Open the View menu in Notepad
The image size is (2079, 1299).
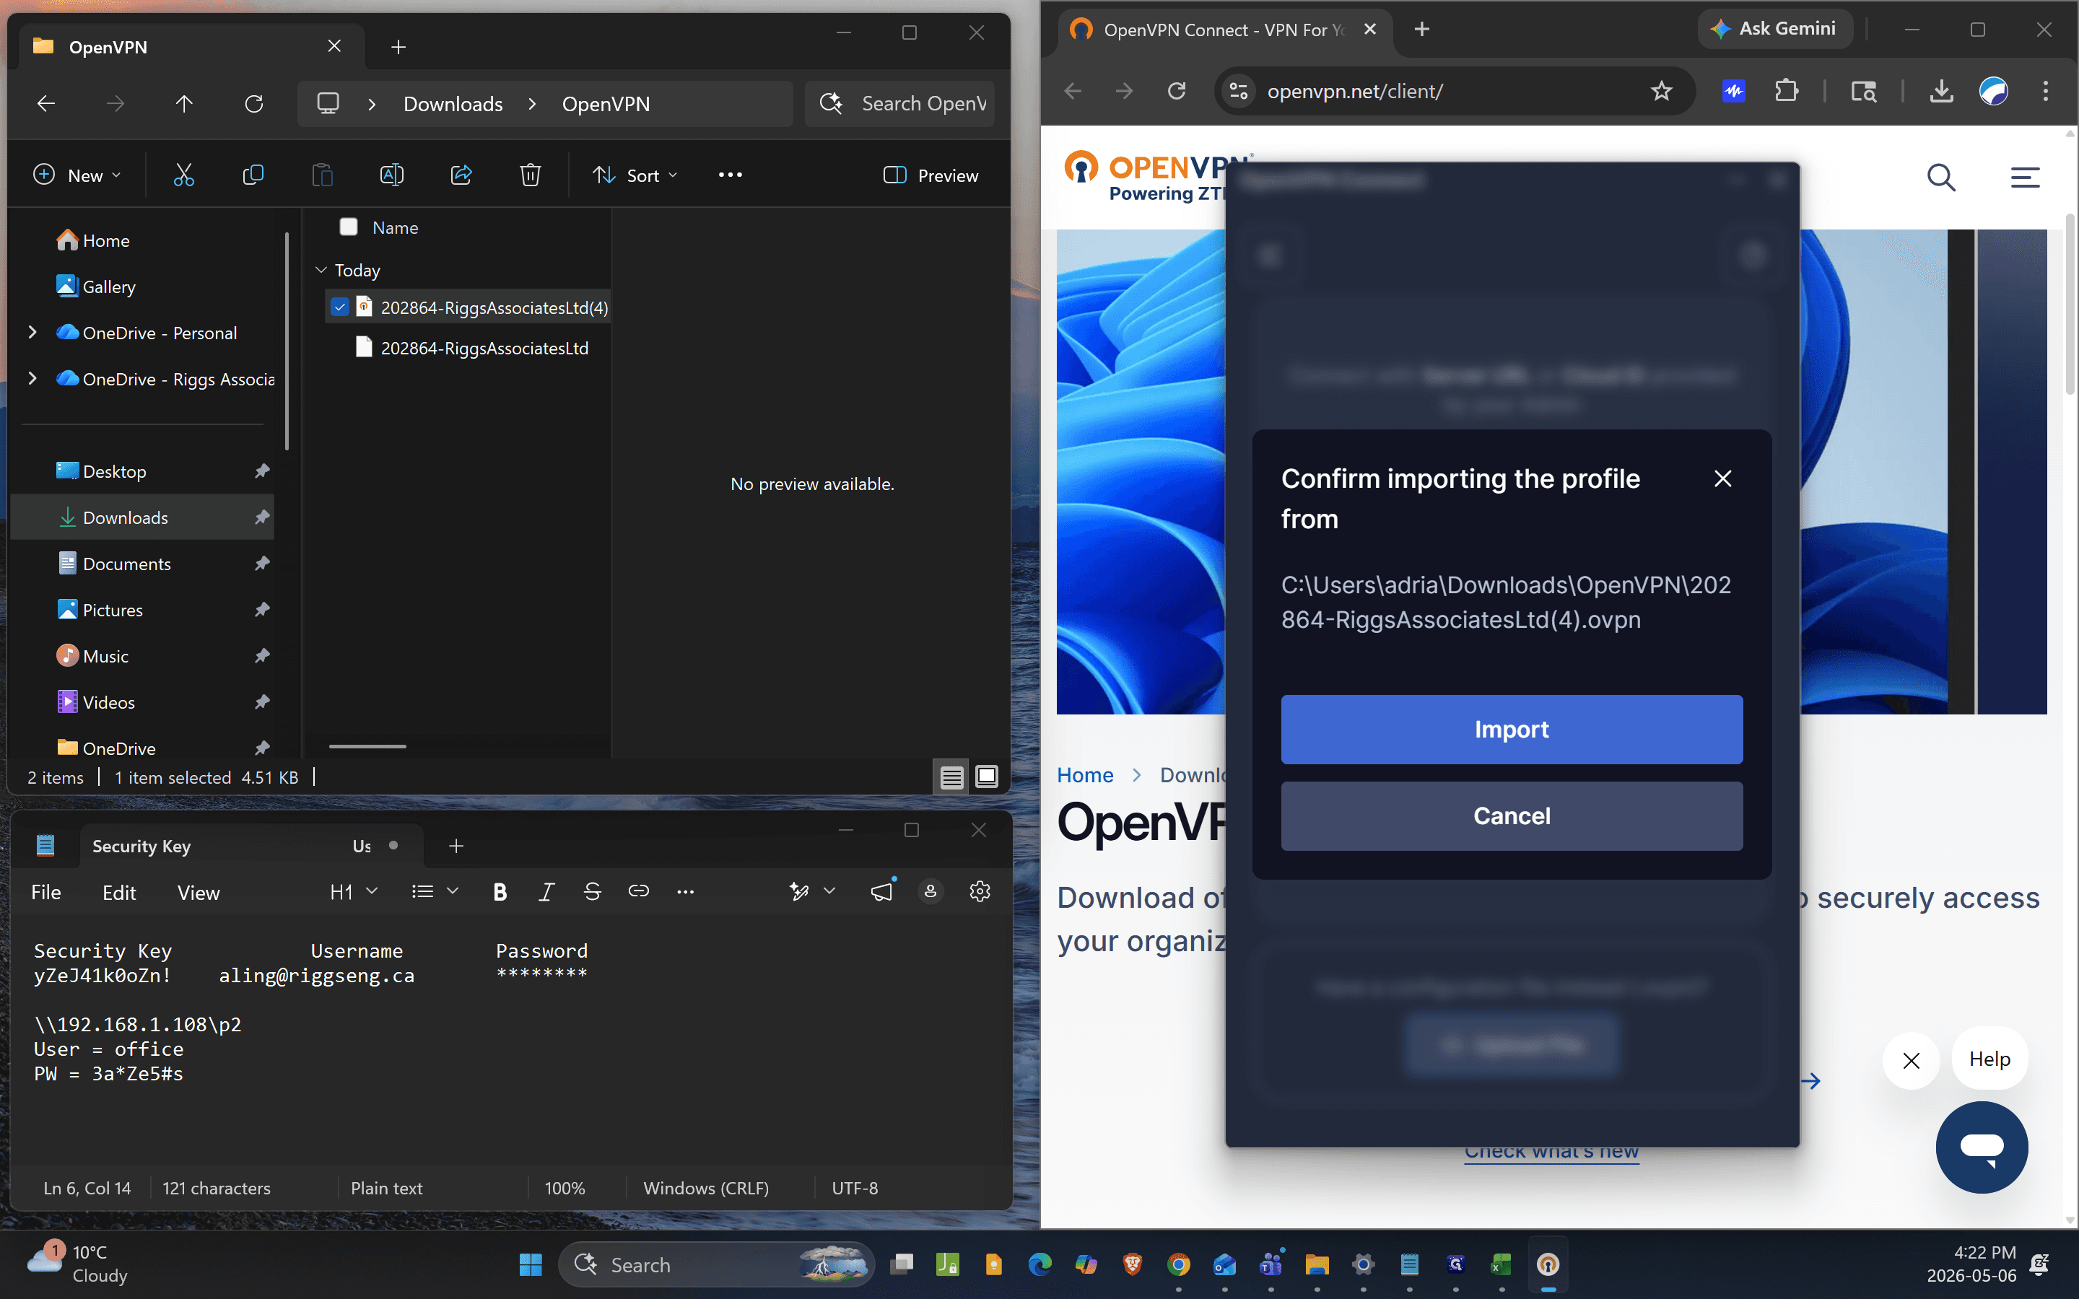click(199, 893)
